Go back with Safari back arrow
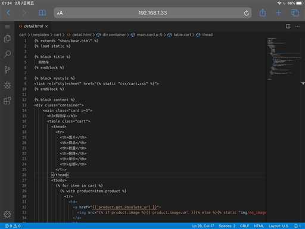The image size is (305, 229). (x=8, y=13)
